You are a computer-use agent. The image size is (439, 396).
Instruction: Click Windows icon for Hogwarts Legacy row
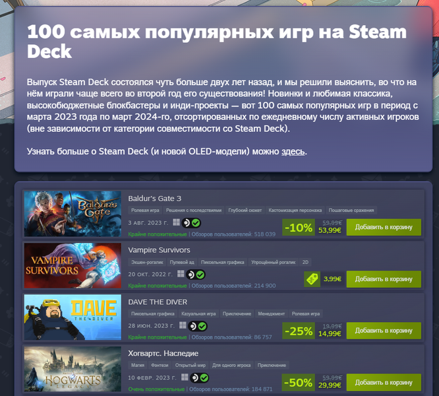pyautogui.click(x=185, y=378)
